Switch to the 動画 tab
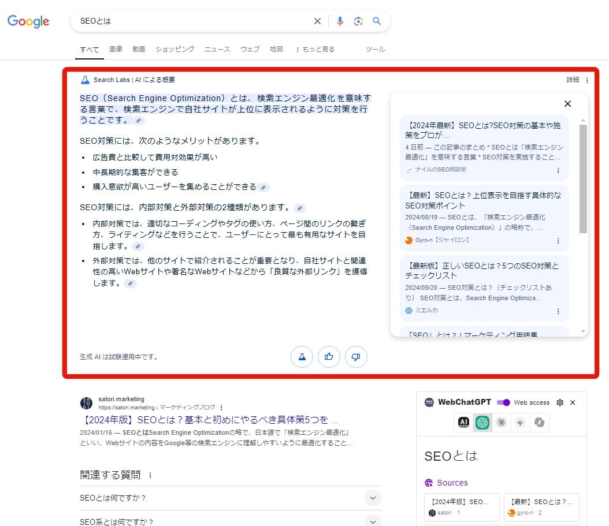 pyautogui.click(x=139, y=49)
